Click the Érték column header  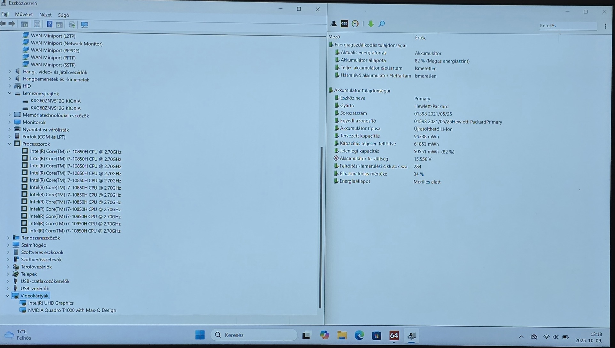420,38
